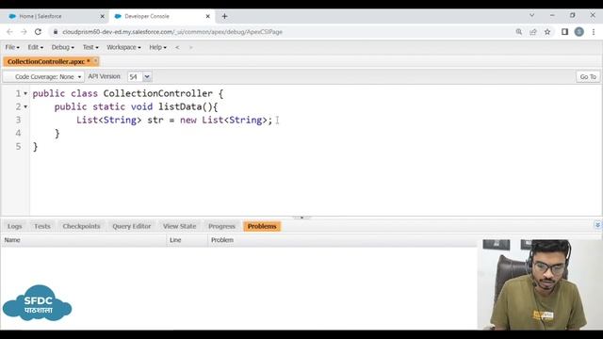Click the share page icon
The image size is (603, 339).
tap(533, 32)
